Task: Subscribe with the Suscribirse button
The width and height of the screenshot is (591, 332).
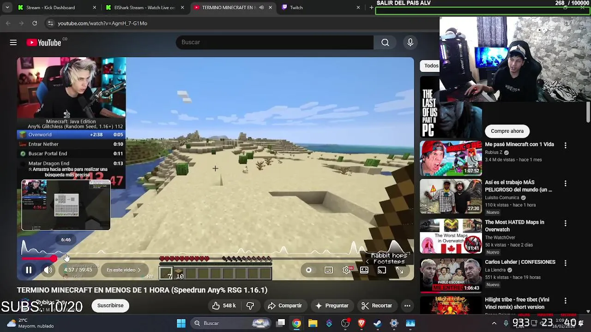Action: coord(110,306)
